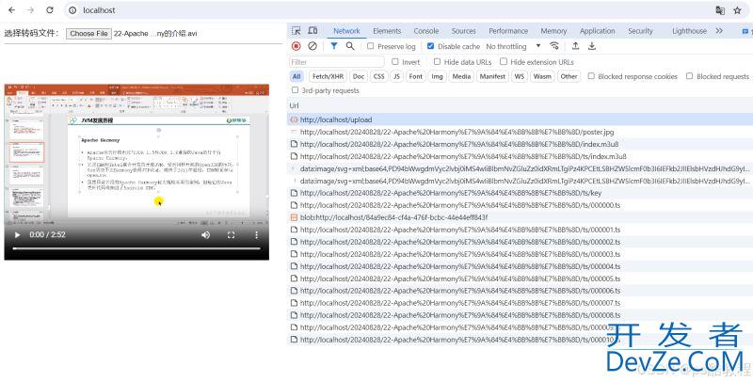Check 3rd-party requests

(295, 90)
